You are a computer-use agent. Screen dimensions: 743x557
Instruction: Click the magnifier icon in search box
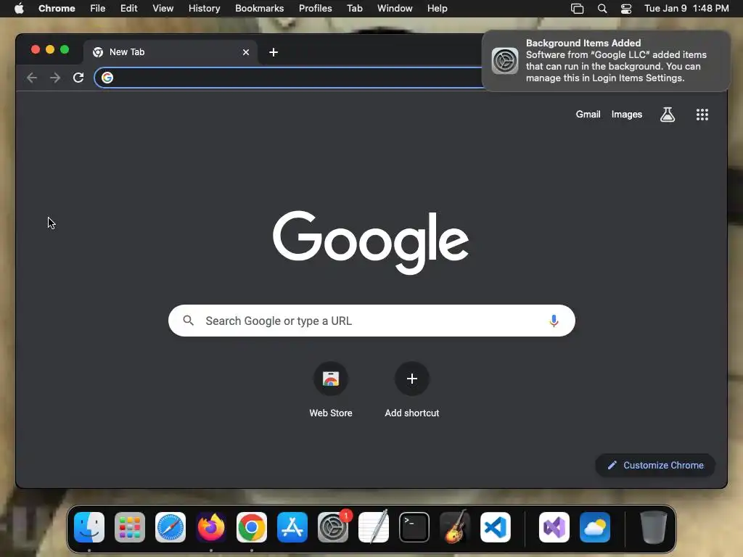(188, 321)
